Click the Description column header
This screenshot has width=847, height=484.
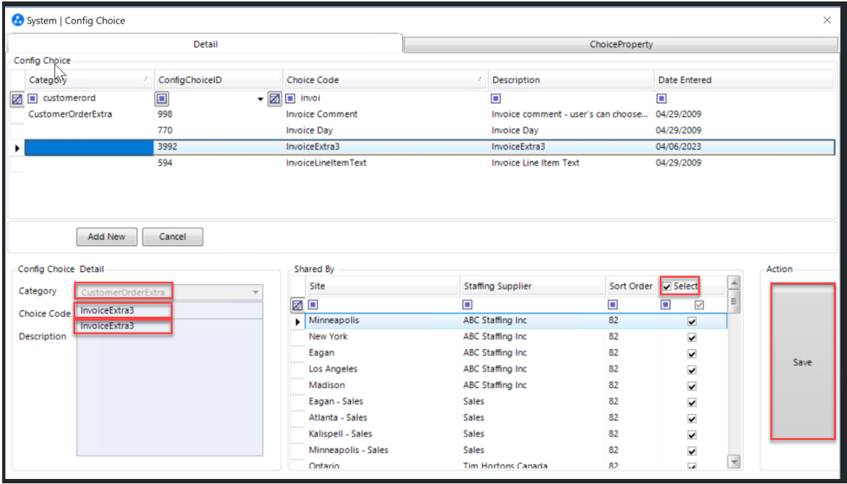point(571,80)
